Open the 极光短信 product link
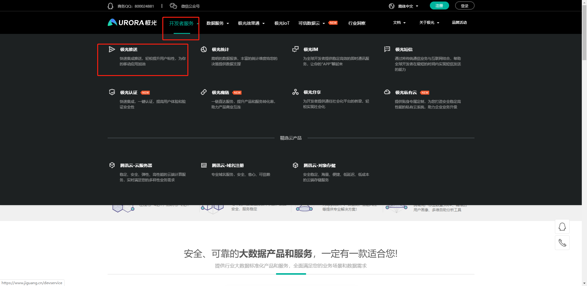Image resolution: width=587 pixels, height=286 pixels. click(404, 49)
